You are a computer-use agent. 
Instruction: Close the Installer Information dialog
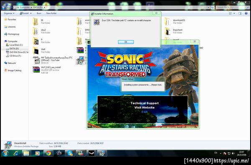pyautogui.click(x=156, y=13)
